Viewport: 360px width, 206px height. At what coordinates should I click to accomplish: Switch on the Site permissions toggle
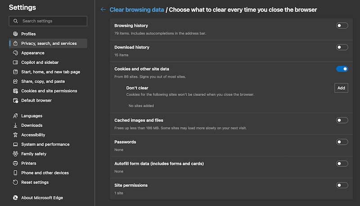(342, 185)
